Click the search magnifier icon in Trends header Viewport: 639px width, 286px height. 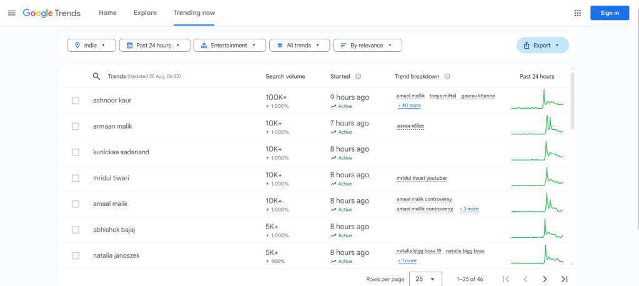pyautogui.click(x=97, y=77)
